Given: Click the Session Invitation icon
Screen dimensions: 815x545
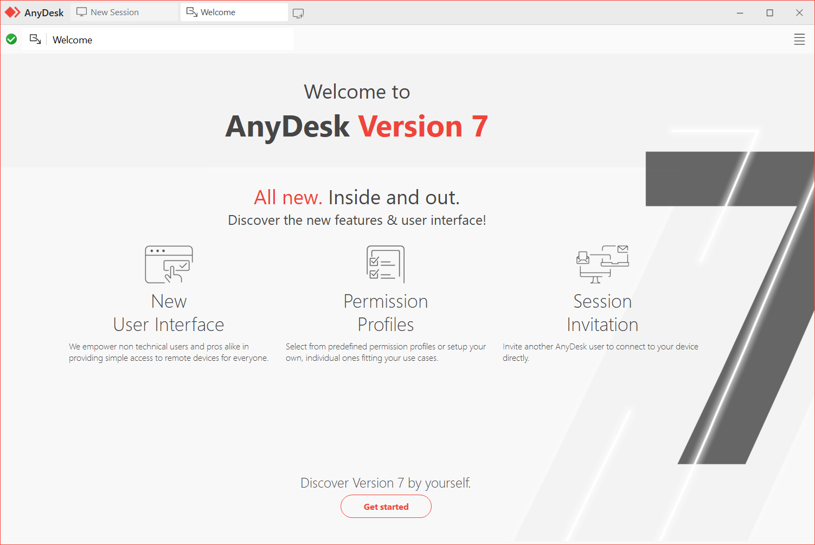Looking at the screenshot, I should click(x=602, y=264).
